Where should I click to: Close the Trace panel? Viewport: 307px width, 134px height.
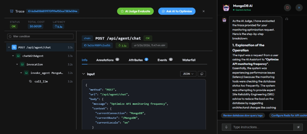pos(204,11)
